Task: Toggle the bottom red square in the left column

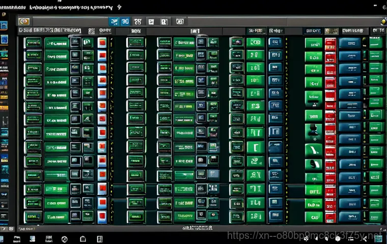Action: pyautogui.click(x=102, y=217)
